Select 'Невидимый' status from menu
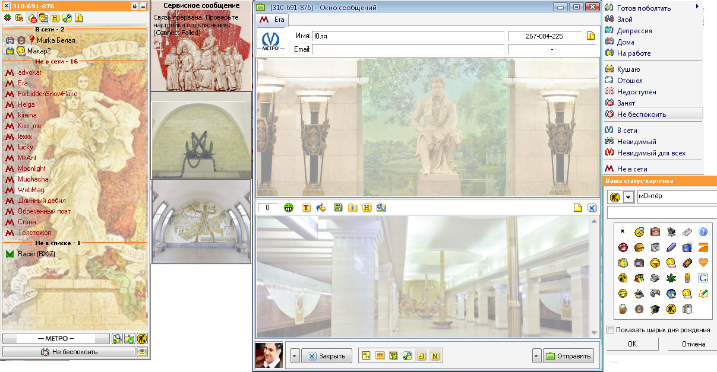Screen dimensions: 717x372 [636, 142]
